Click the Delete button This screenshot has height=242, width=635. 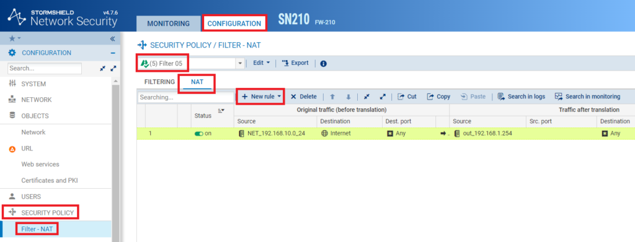click(x=304, y=97)
